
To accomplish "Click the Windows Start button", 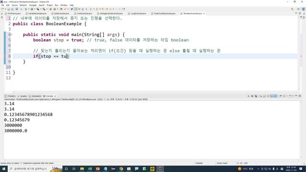I will (x=4, y=169).
